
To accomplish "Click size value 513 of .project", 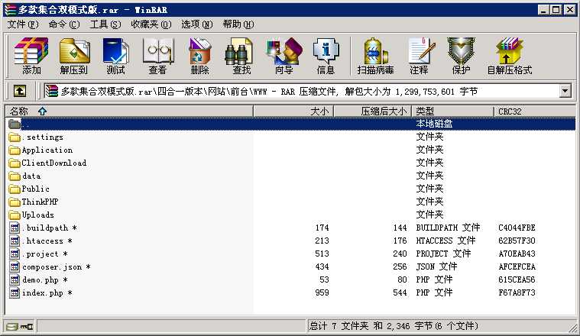I will (x=322, y=254).
